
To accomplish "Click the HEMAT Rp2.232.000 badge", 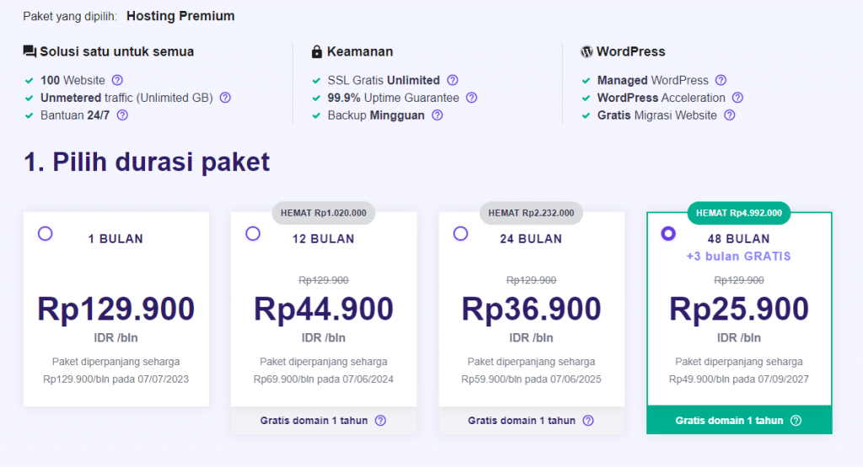I will tap(531, 213).
